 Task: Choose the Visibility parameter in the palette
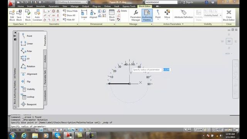(x=28, y=89)
